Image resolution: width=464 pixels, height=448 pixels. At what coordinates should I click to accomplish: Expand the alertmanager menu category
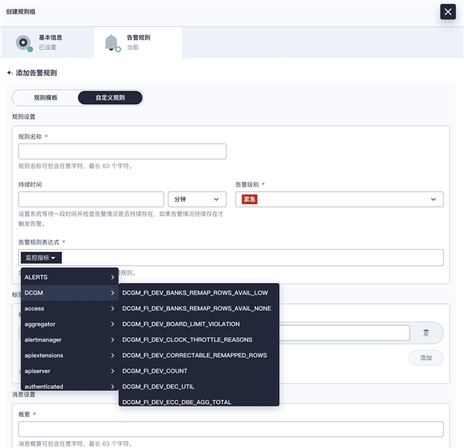click(x=69, y=340)
